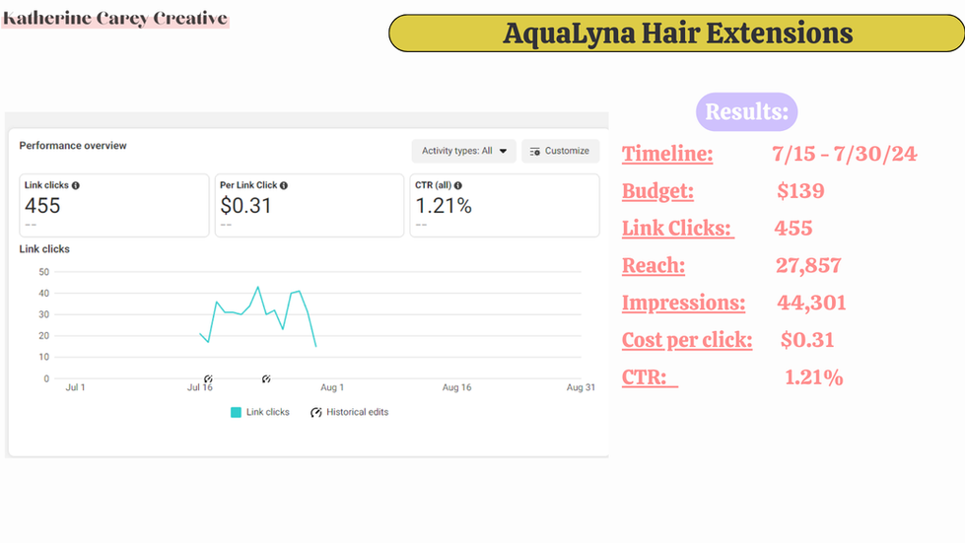The image size is (965, 543).
Task: Click the $139 budget value
Action: pos(800,190)
